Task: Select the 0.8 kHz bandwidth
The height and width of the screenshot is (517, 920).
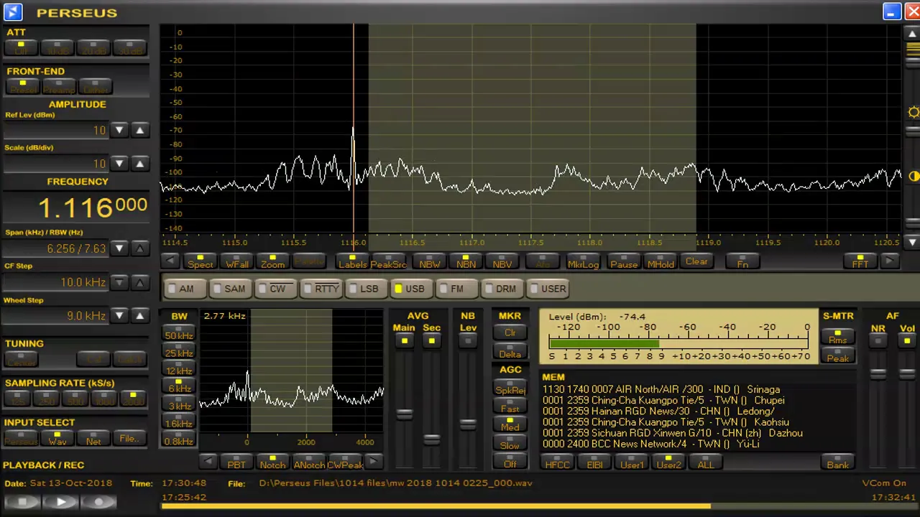Action: [x=179, y=440]
